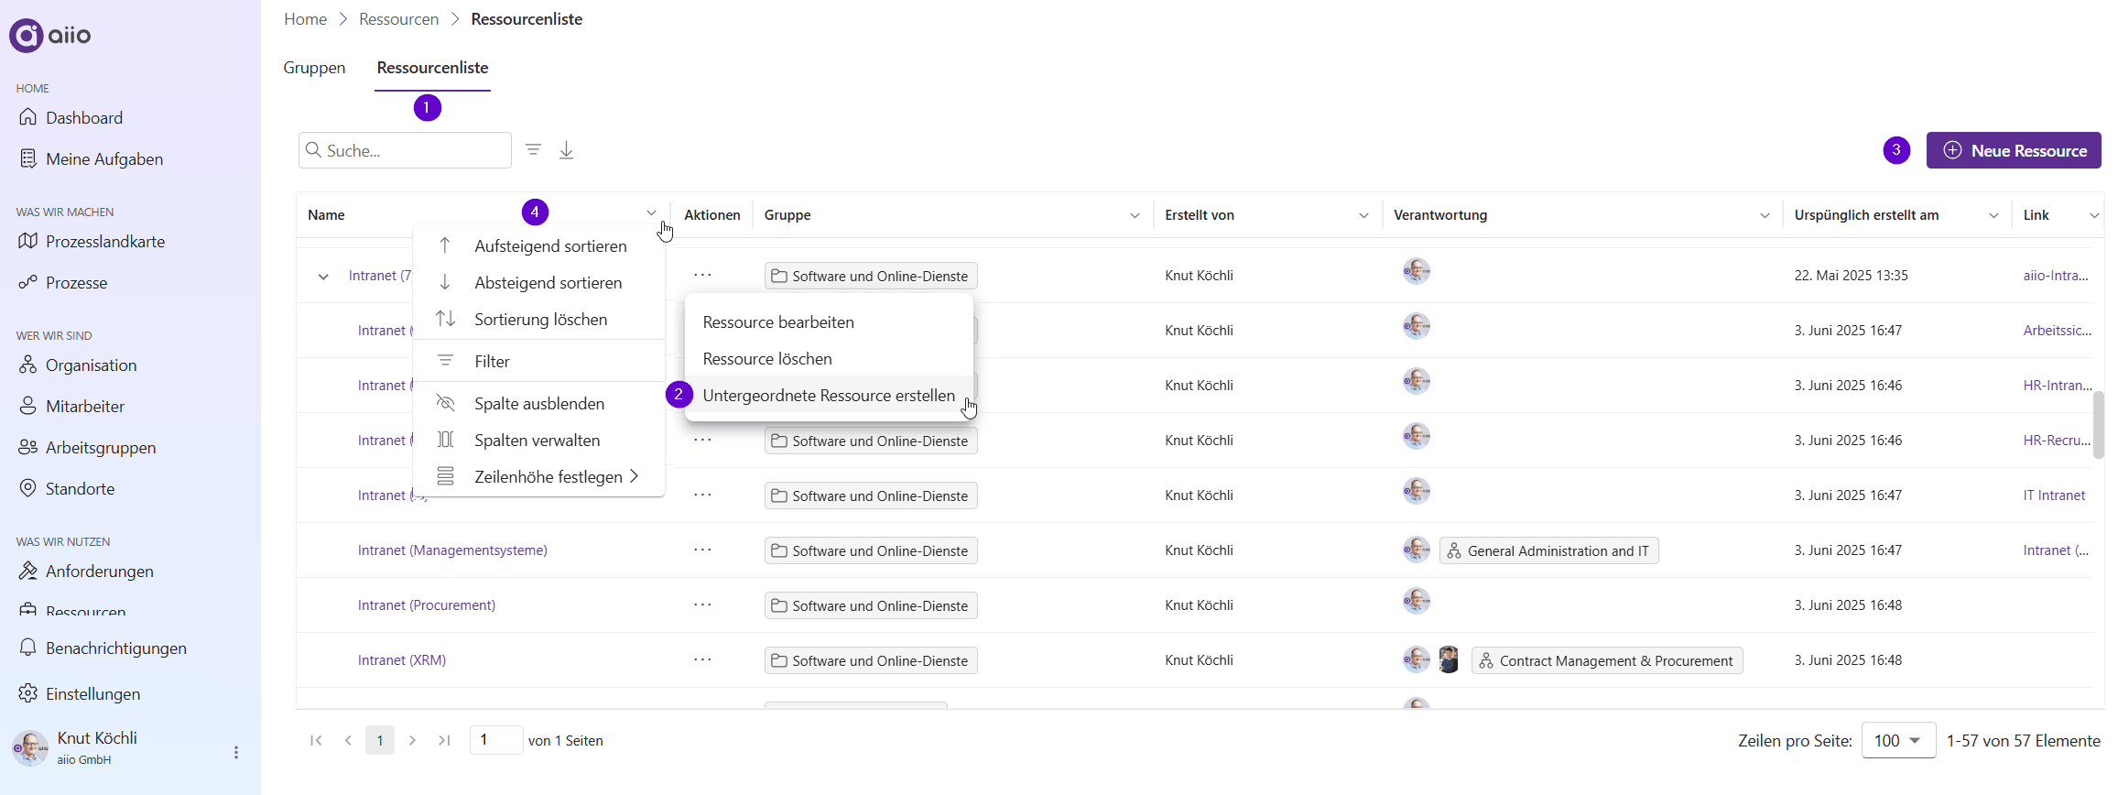The image size is (2118, 795).
Task: Open the Name column menu chevron
Action: point(651,214)
